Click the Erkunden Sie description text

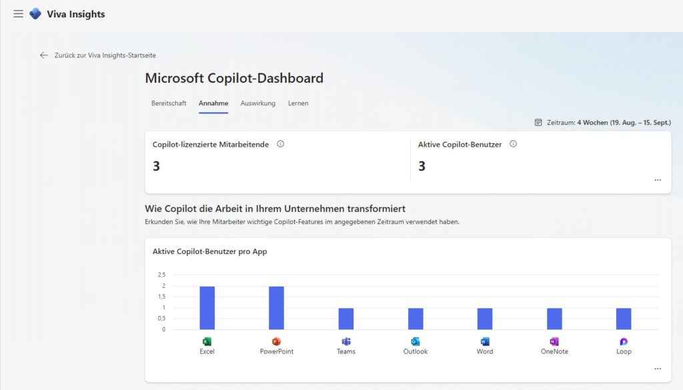click(302, 221)
